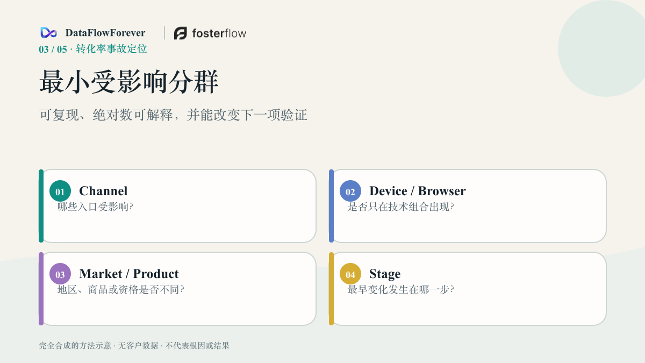Screen dimensions: 645x363
Task: Click the fosterflow wordmark text
Action: (x=219, y=33)
